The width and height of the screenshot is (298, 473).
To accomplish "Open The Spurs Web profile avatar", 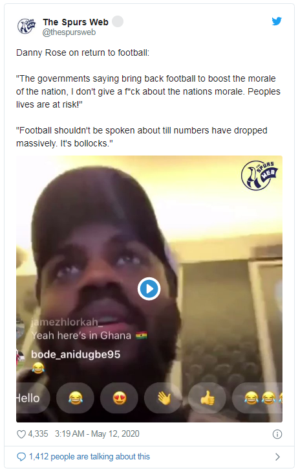I will pos(27,26).
